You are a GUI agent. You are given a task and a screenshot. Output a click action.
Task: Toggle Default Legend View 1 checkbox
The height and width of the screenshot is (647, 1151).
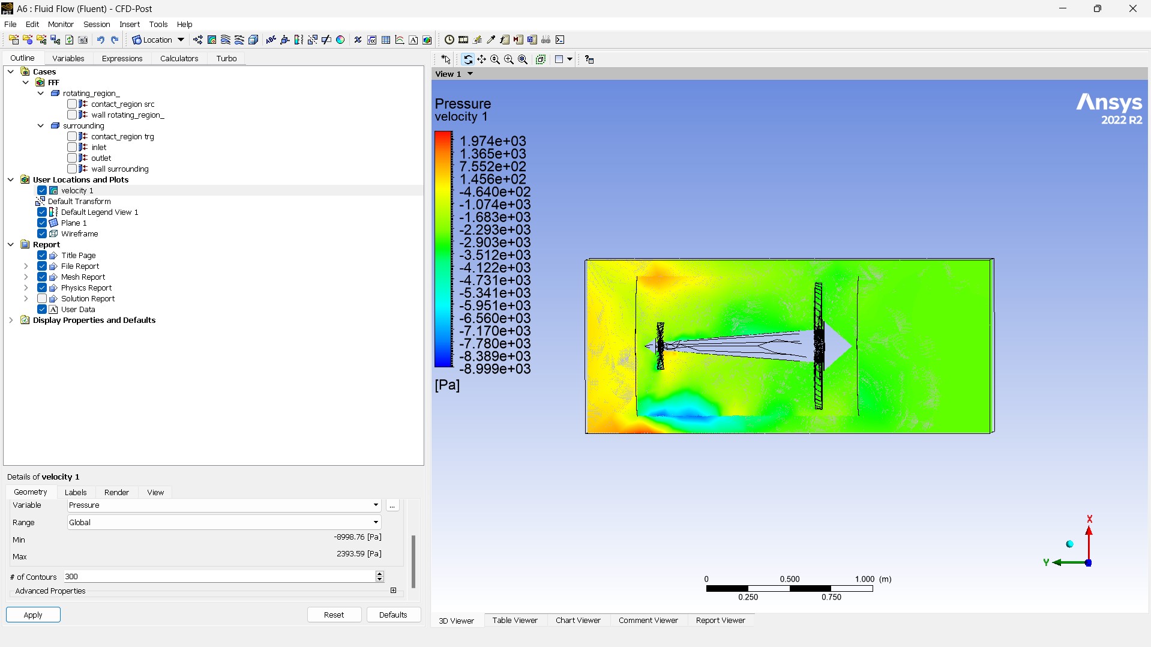pyautogui.click(x=42, y=212)
